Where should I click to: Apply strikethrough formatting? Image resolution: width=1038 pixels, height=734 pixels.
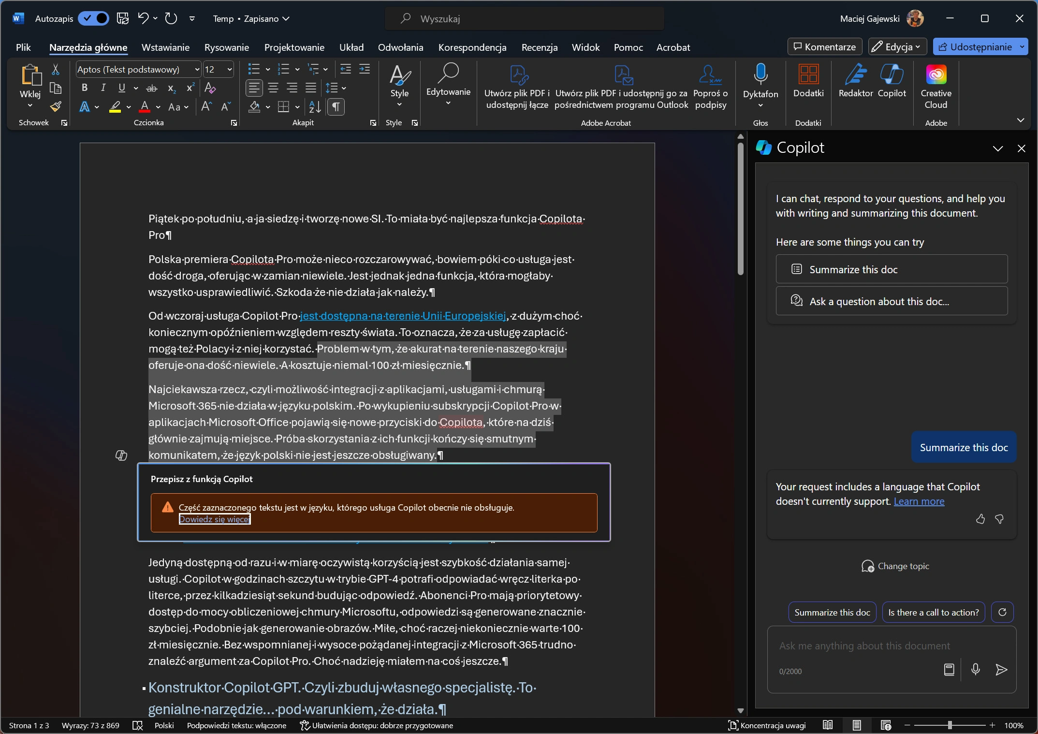click(152, 88)
